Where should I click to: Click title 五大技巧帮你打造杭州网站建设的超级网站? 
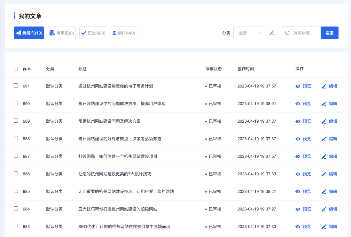(x=118, y=209)
